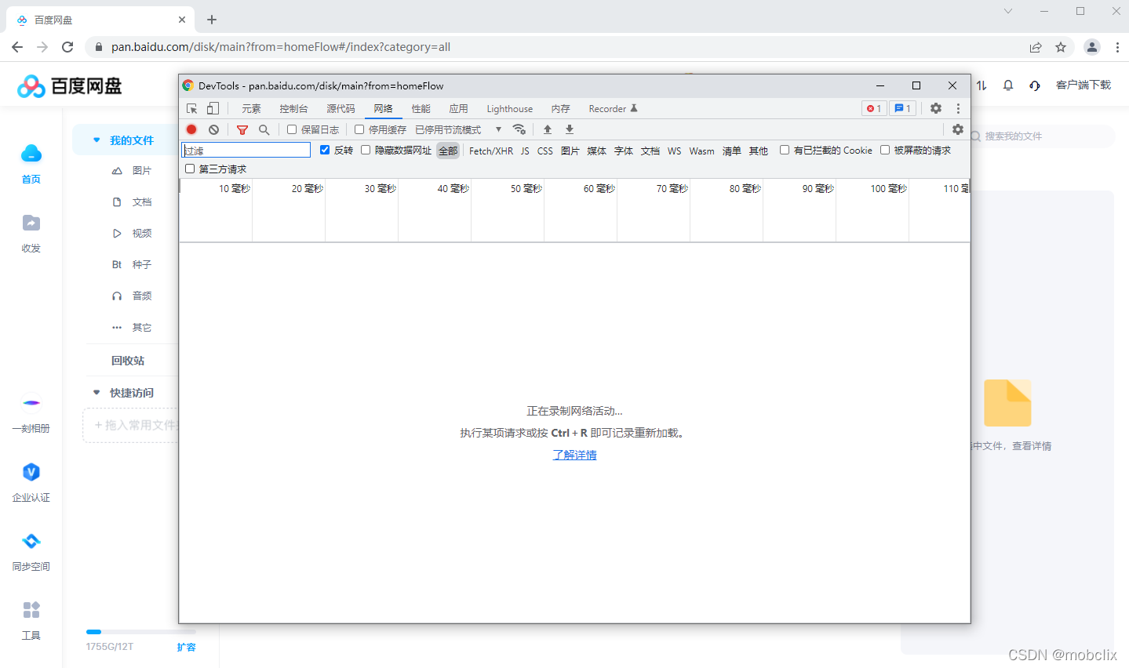Image resolution: width=1129 pixels, height=668 pixels.
Task: Collapse 我的文件 tree arrow
Action: tap(97, 140)
